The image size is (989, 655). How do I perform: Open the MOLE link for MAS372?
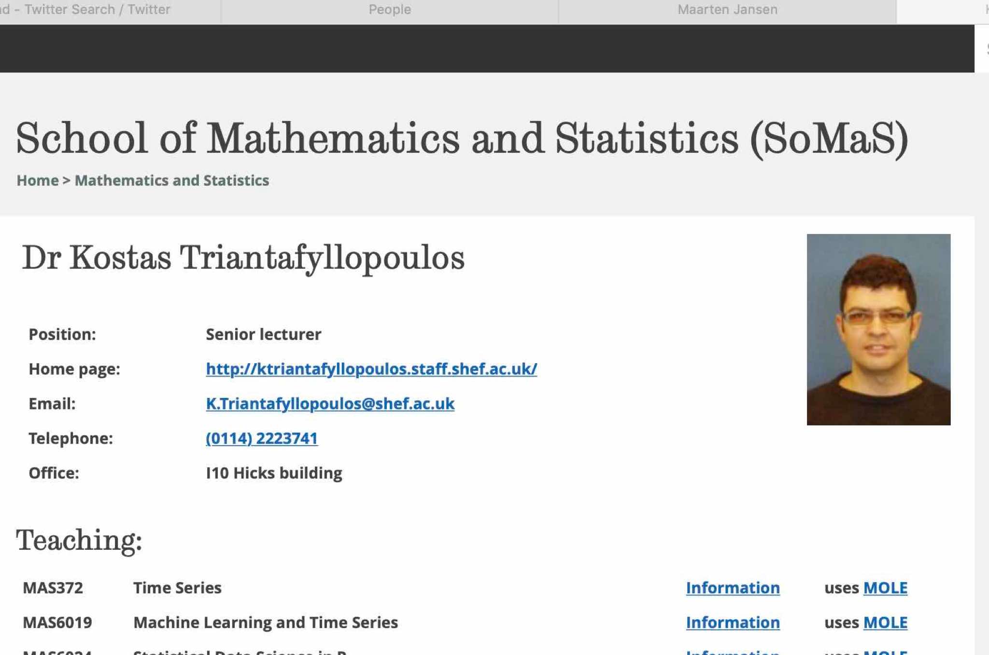[885, 588]
